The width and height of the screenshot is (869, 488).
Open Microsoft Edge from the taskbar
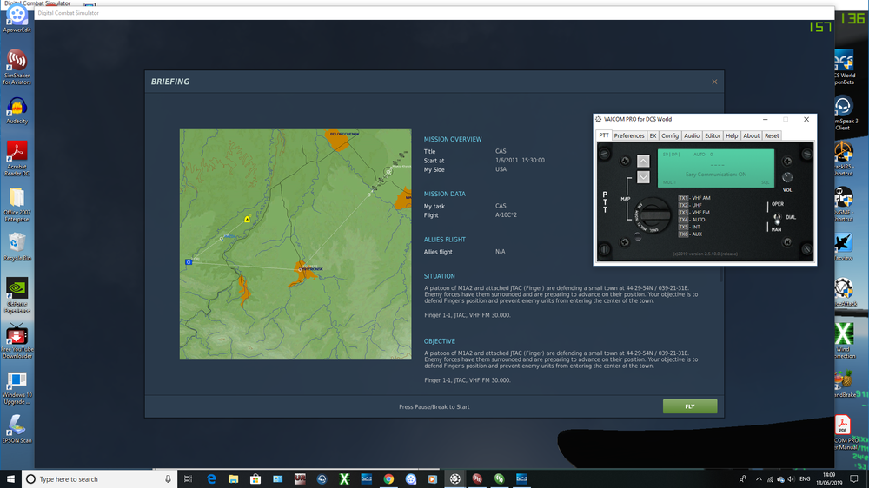(211, 479)
